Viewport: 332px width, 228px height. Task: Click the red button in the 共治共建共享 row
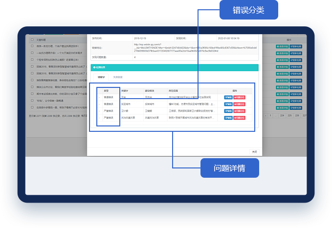click(x=239, y=118)
